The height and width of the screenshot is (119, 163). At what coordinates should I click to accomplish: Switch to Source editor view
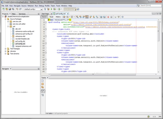pyautogui.click(x=44, y=17)
